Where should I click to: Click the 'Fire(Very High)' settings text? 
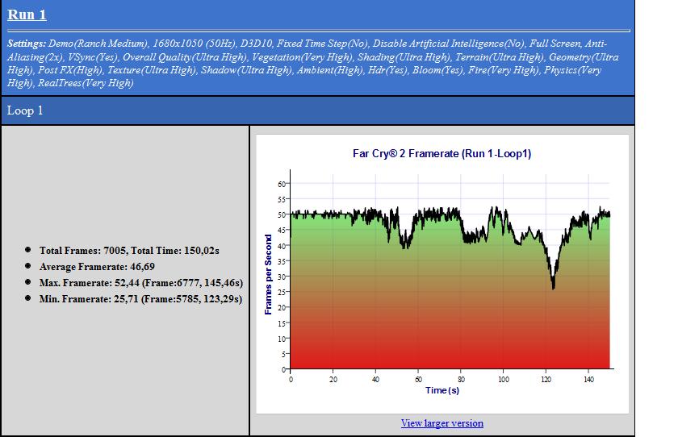coord(504,70)
